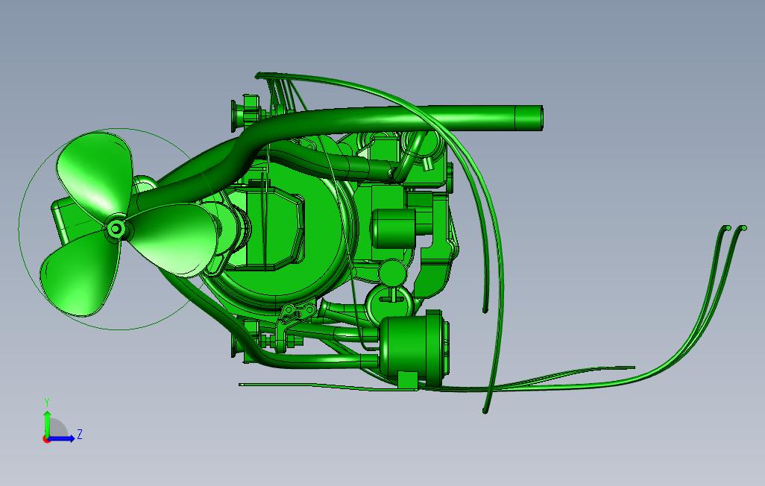Select the lower-left propeller blade
The width and height of the screenshot is (765, 486).
click(x=80, y=274)
